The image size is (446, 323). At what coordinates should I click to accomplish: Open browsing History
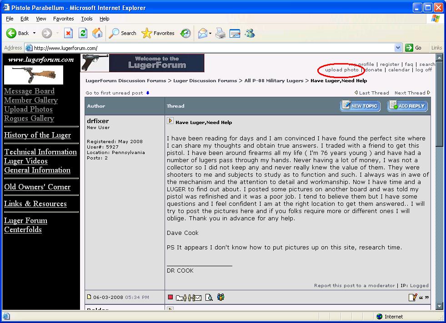pyautogui.click(x=185, y=33)
